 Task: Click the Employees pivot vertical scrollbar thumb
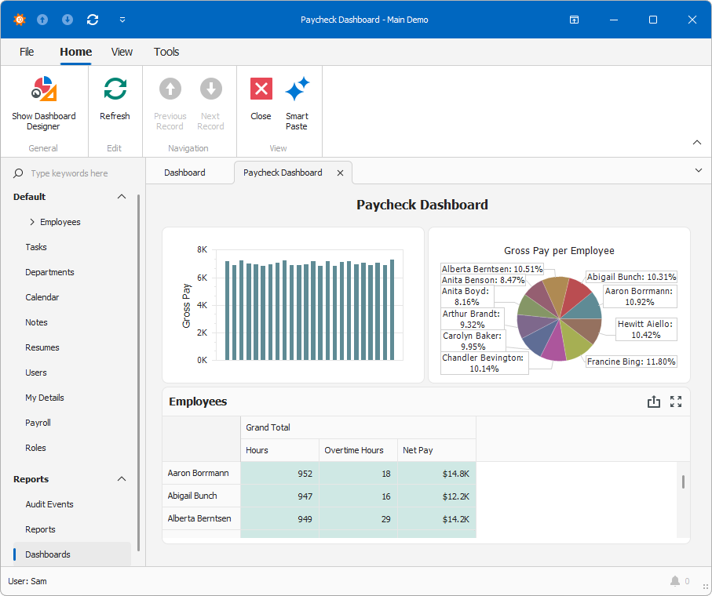click(x=683, y=482)
